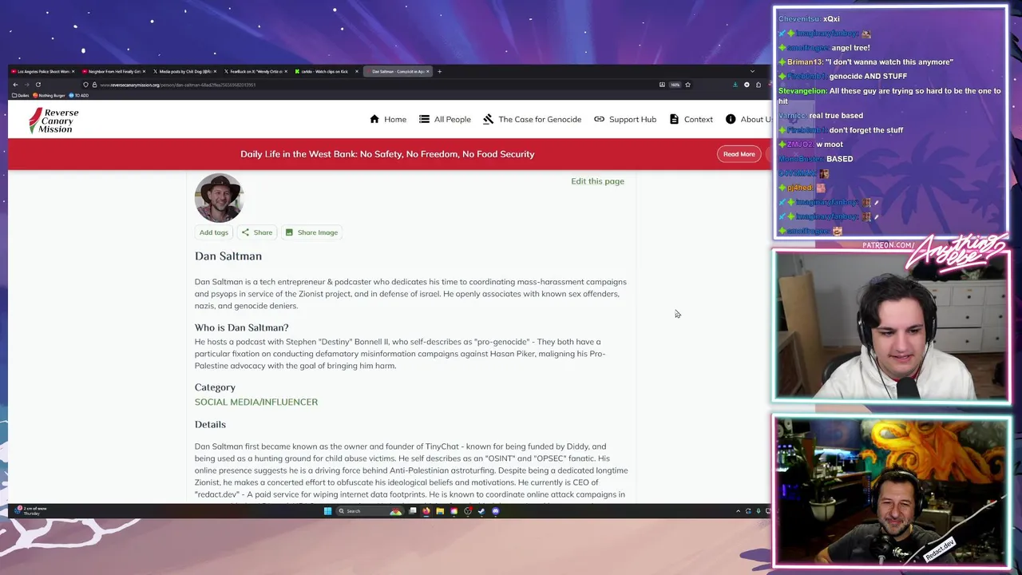The width and height of the screenshot is (1022, 575).
Task: Click the gavel icon in navigation
Action: pyautogui.click(x=488, y=119)
